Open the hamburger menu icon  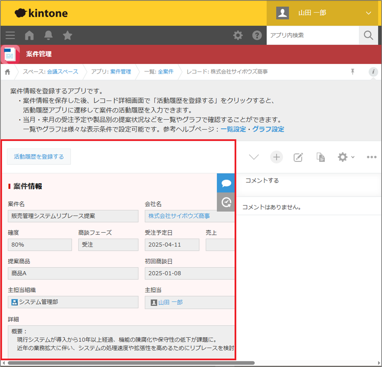pos(10,35)
